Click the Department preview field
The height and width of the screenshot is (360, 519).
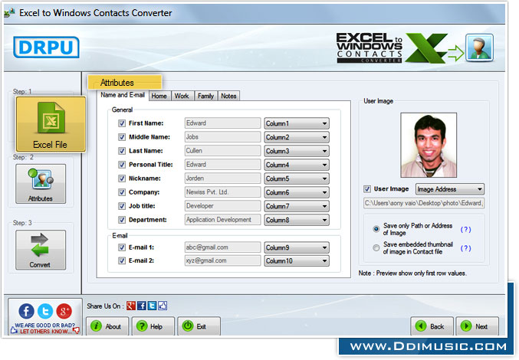(x=222, y=220)
